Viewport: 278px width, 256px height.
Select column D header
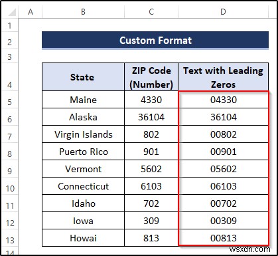click(224, 11)
